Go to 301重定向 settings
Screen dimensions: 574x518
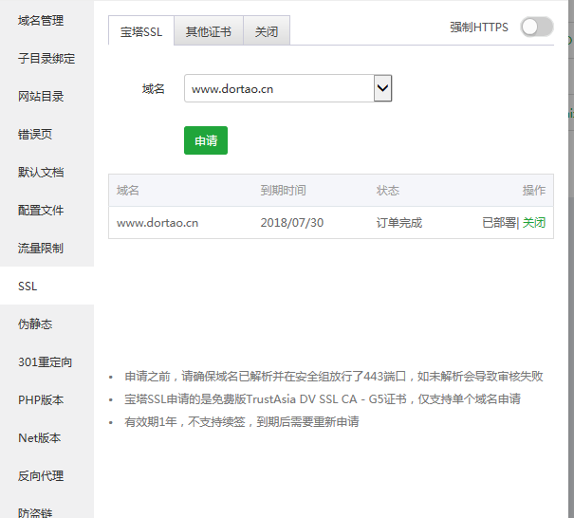coord(45,362)
